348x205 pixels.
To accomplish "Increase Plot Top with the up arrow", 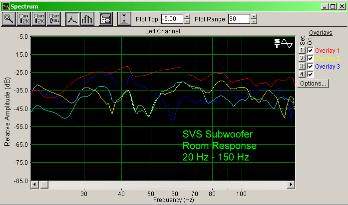I will [x=187, y=17].
